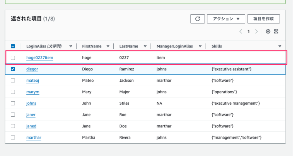Click the Skills column header

tap(217, 46)
